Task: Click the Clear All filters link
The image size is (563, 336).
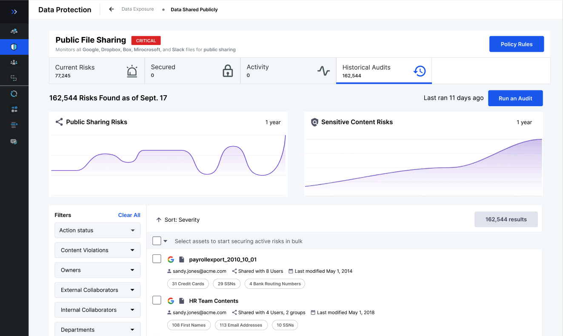Action: (x=129, y=215)
